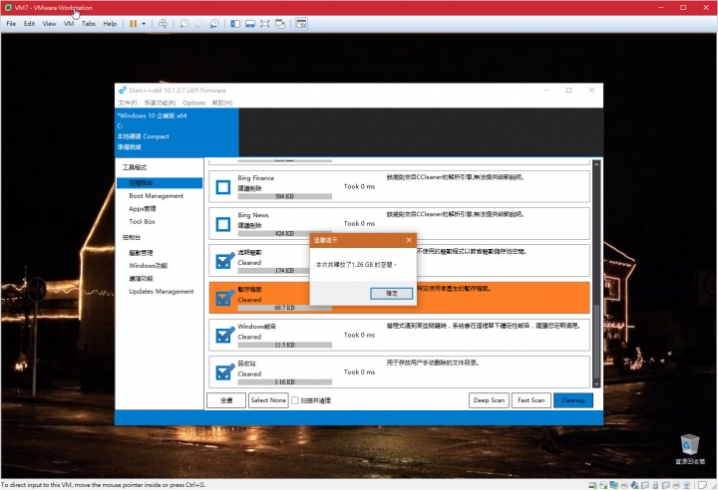Open the snapshot manager icon

click(x=213, y=24)
